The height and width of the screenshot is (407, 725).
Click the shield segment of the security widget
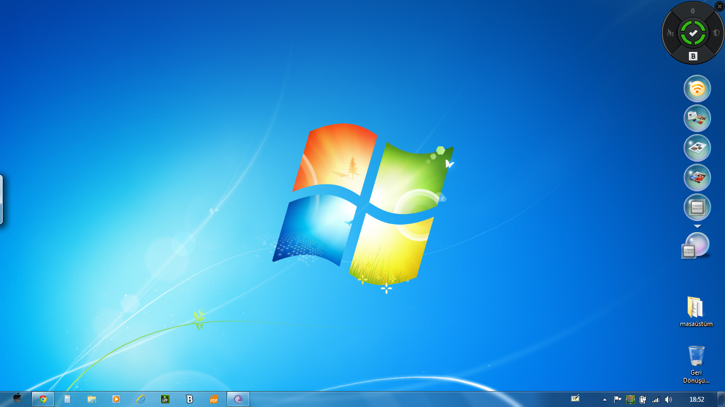(716, 33)
